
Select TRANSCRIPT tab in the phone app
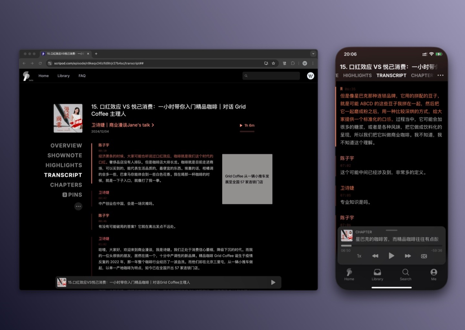coord(391,75)
